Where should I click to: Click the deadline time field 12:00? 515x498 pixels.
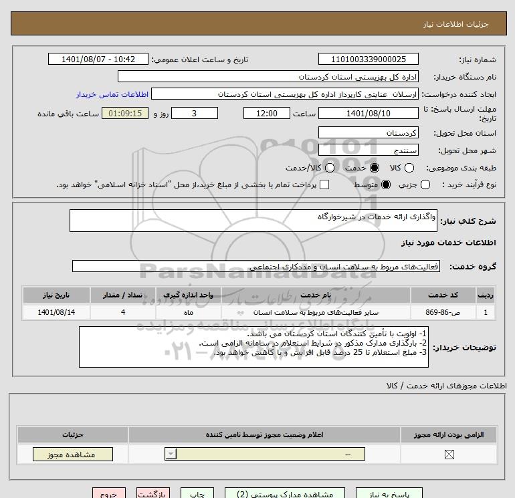(267, 113)
